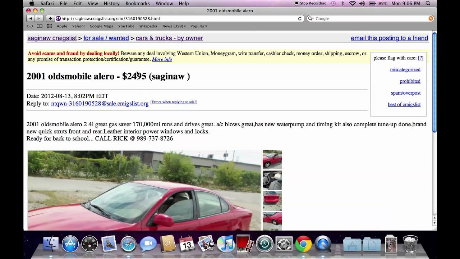
Task: Go to saginaw craigslist breadcrumb
Action: [x=52, y=38]
